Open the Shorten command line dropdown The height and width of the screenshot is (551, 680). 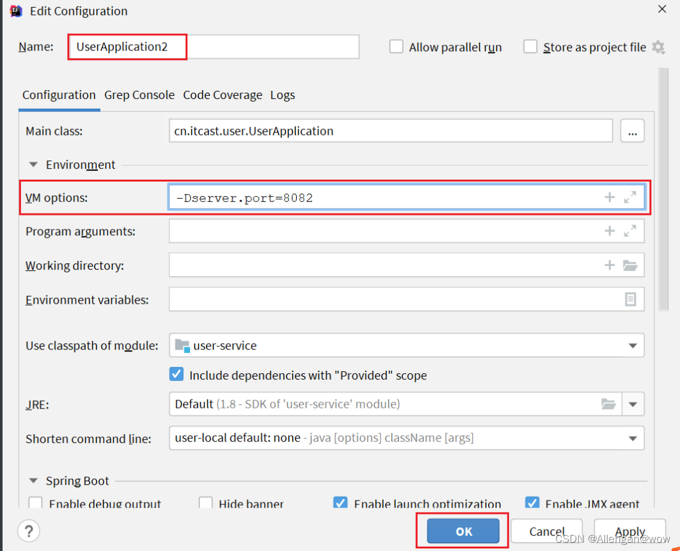click(x=633, y=438)
